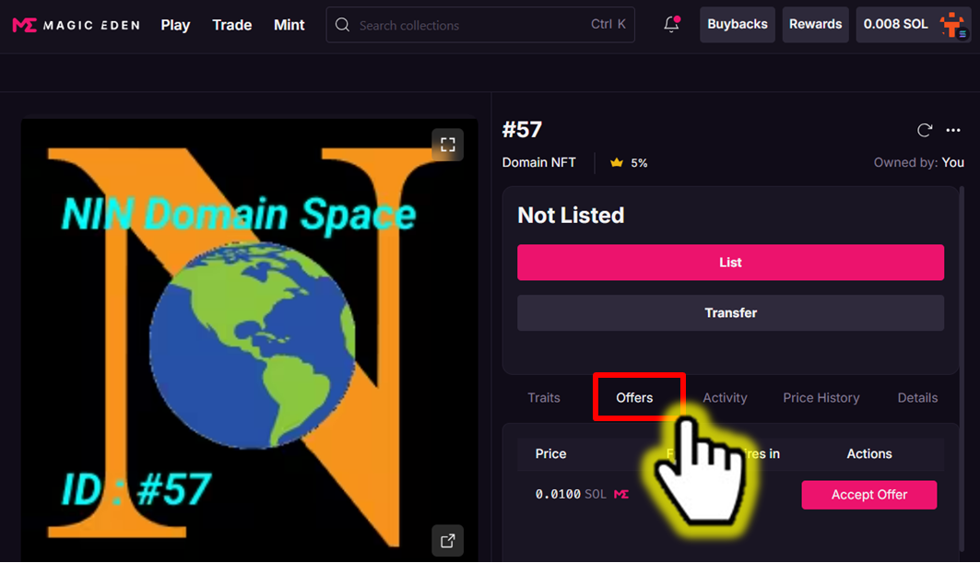Switch to the Activity tab
This screenshot has width=980, height=563.
pos(725,398)
